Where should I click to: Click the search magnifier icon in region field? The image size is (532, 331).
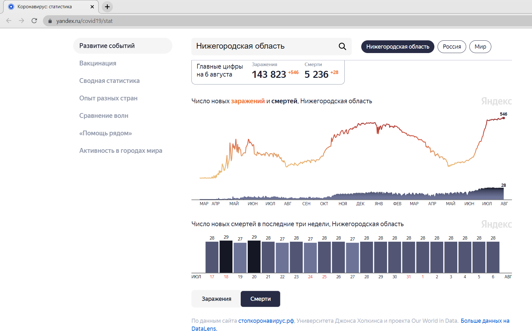(x=342, y=46)
